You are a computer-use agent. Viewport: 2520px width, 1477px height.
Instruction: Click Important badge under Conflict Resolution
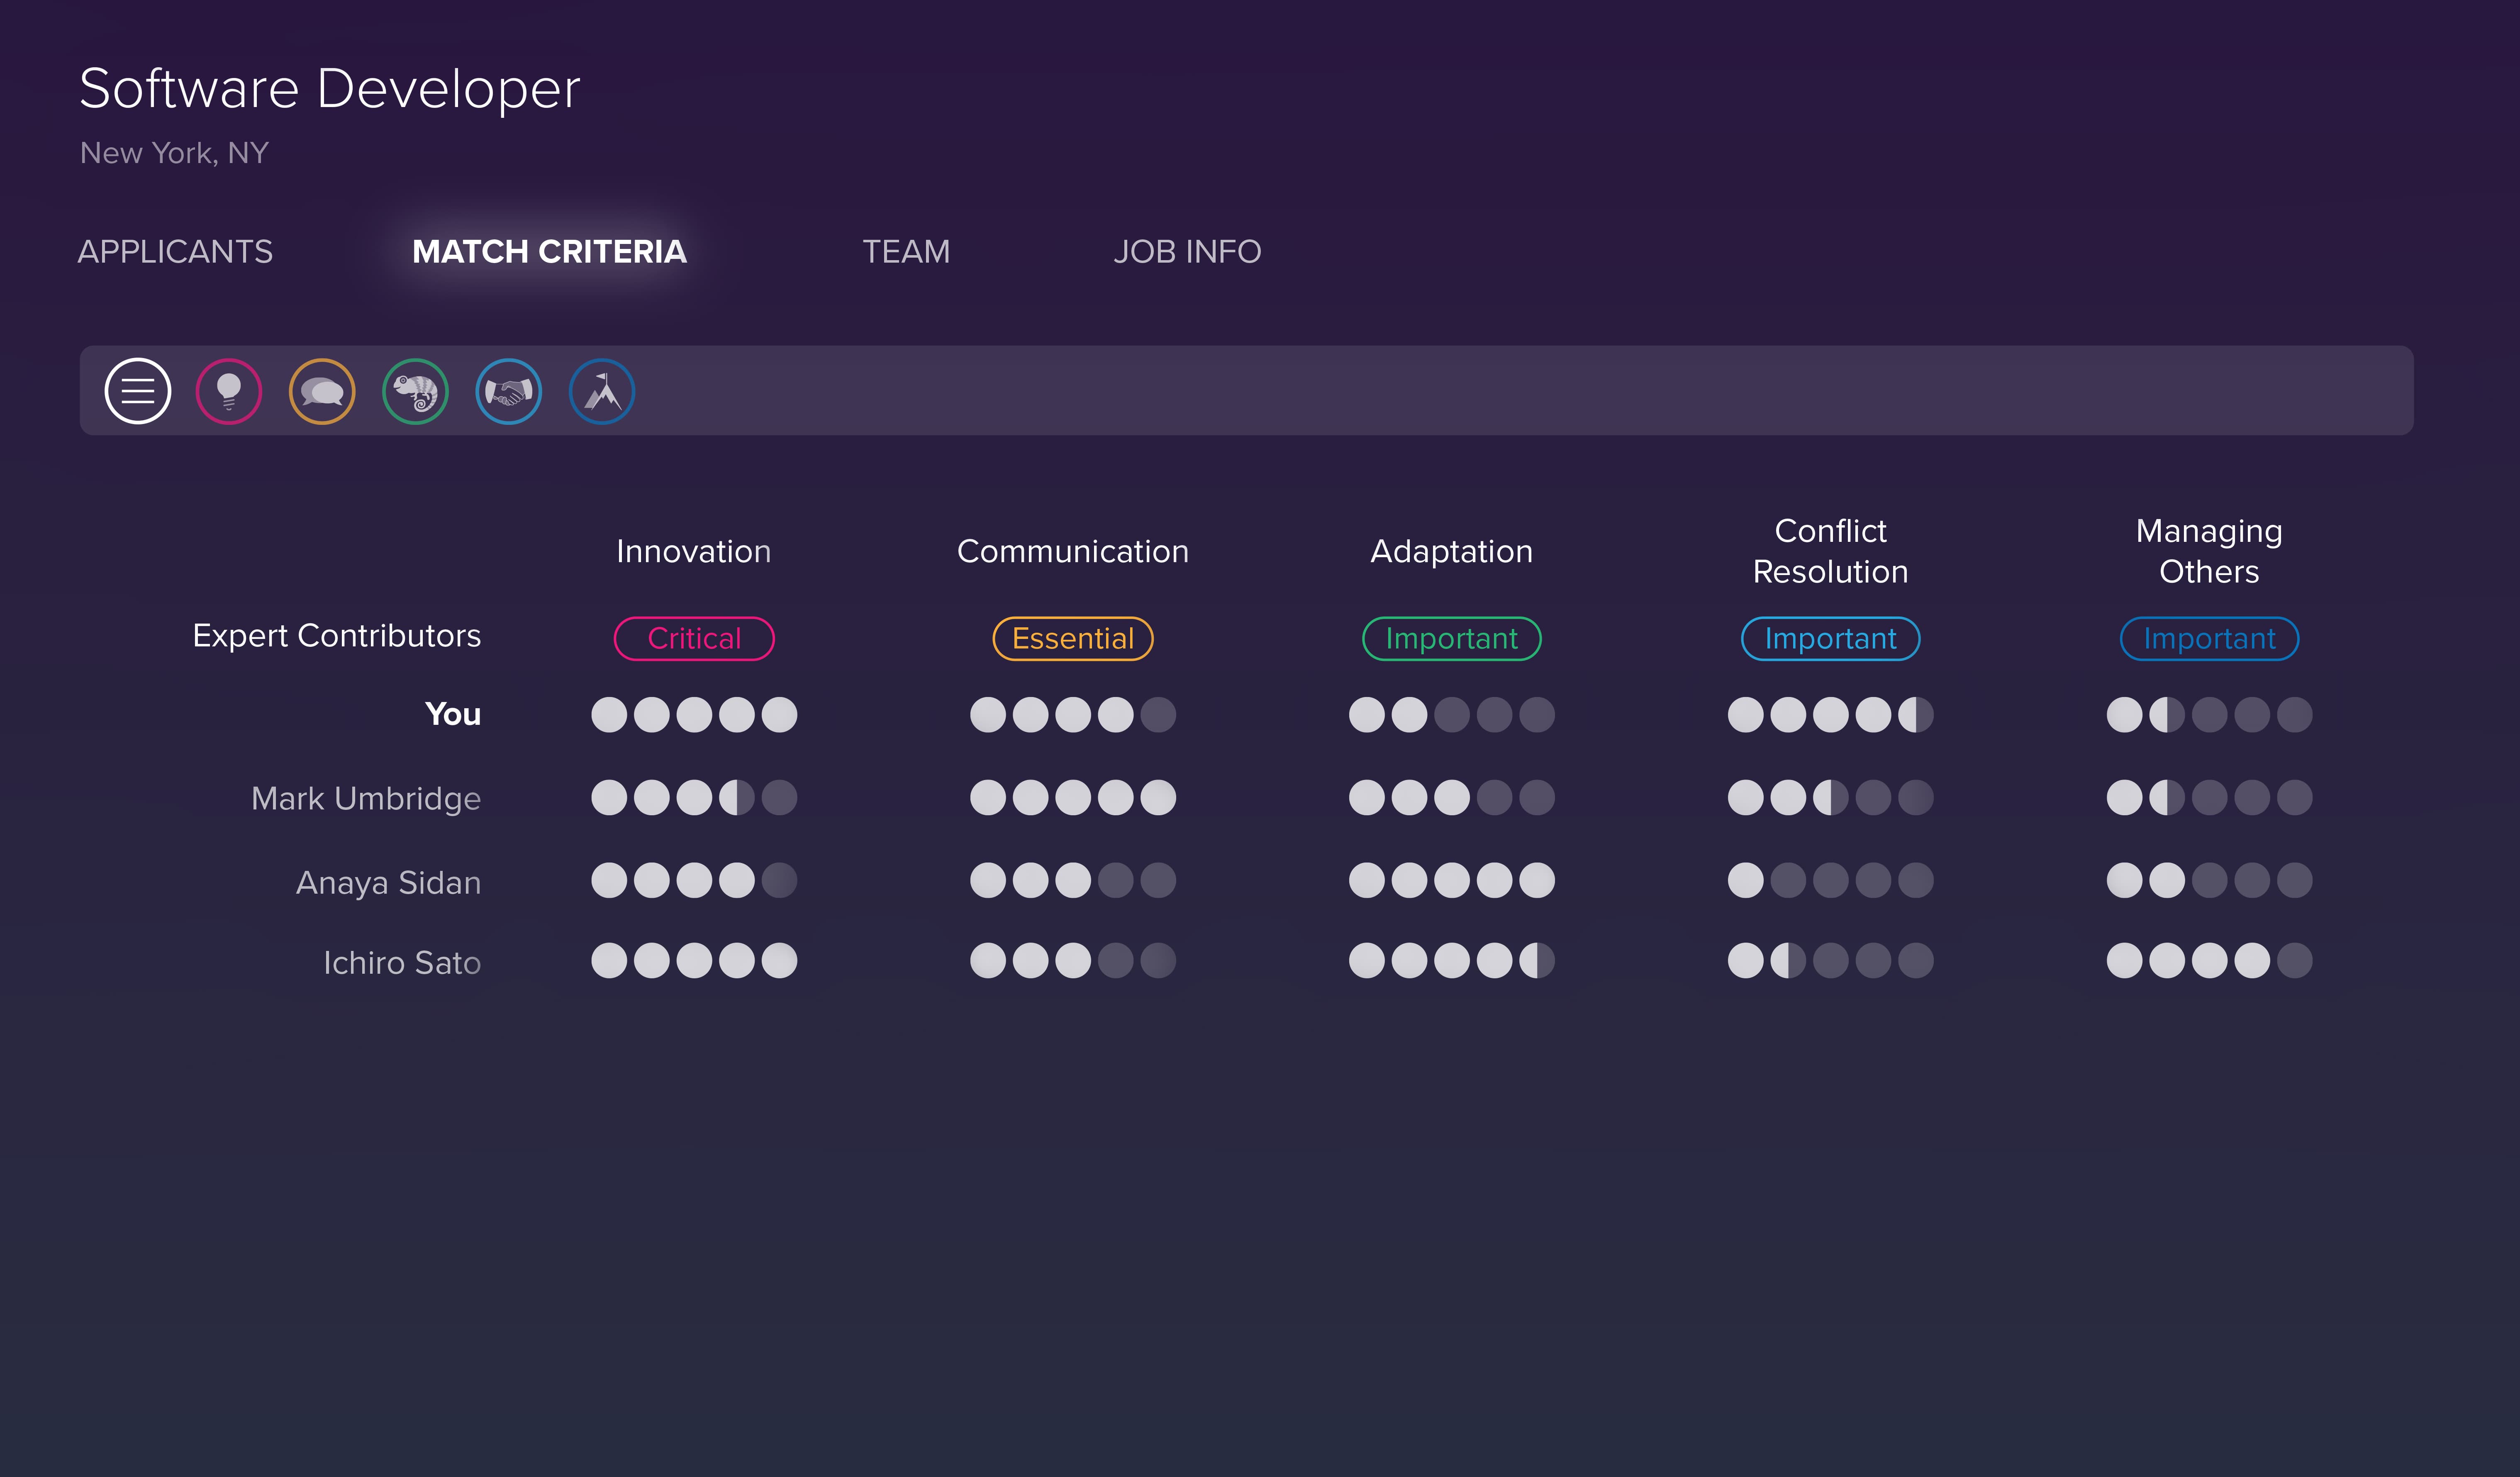coord(1830,638)
